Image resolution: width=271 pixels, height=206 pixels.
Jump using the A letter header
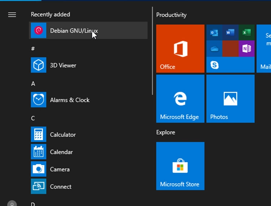point(33,84)
